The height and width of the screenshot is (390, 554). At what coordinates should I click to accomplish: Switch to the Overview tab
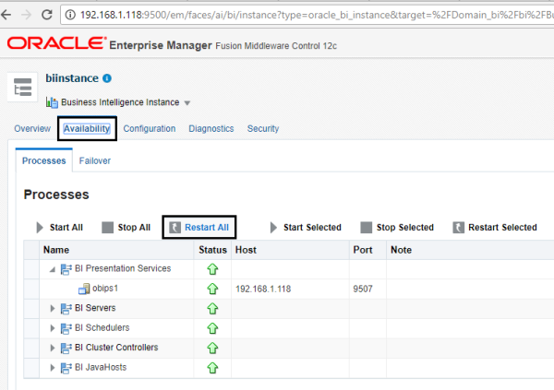pos(32,128)
